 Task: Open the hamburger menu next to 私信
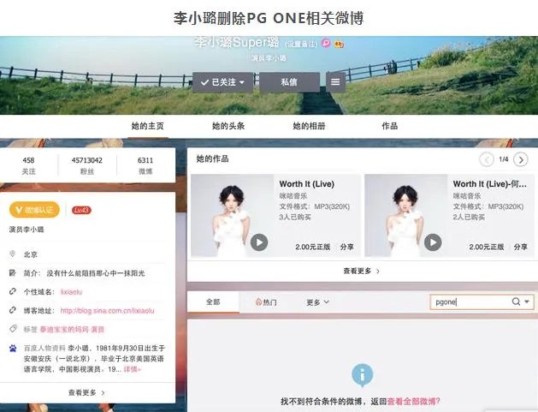coord(335,82)
